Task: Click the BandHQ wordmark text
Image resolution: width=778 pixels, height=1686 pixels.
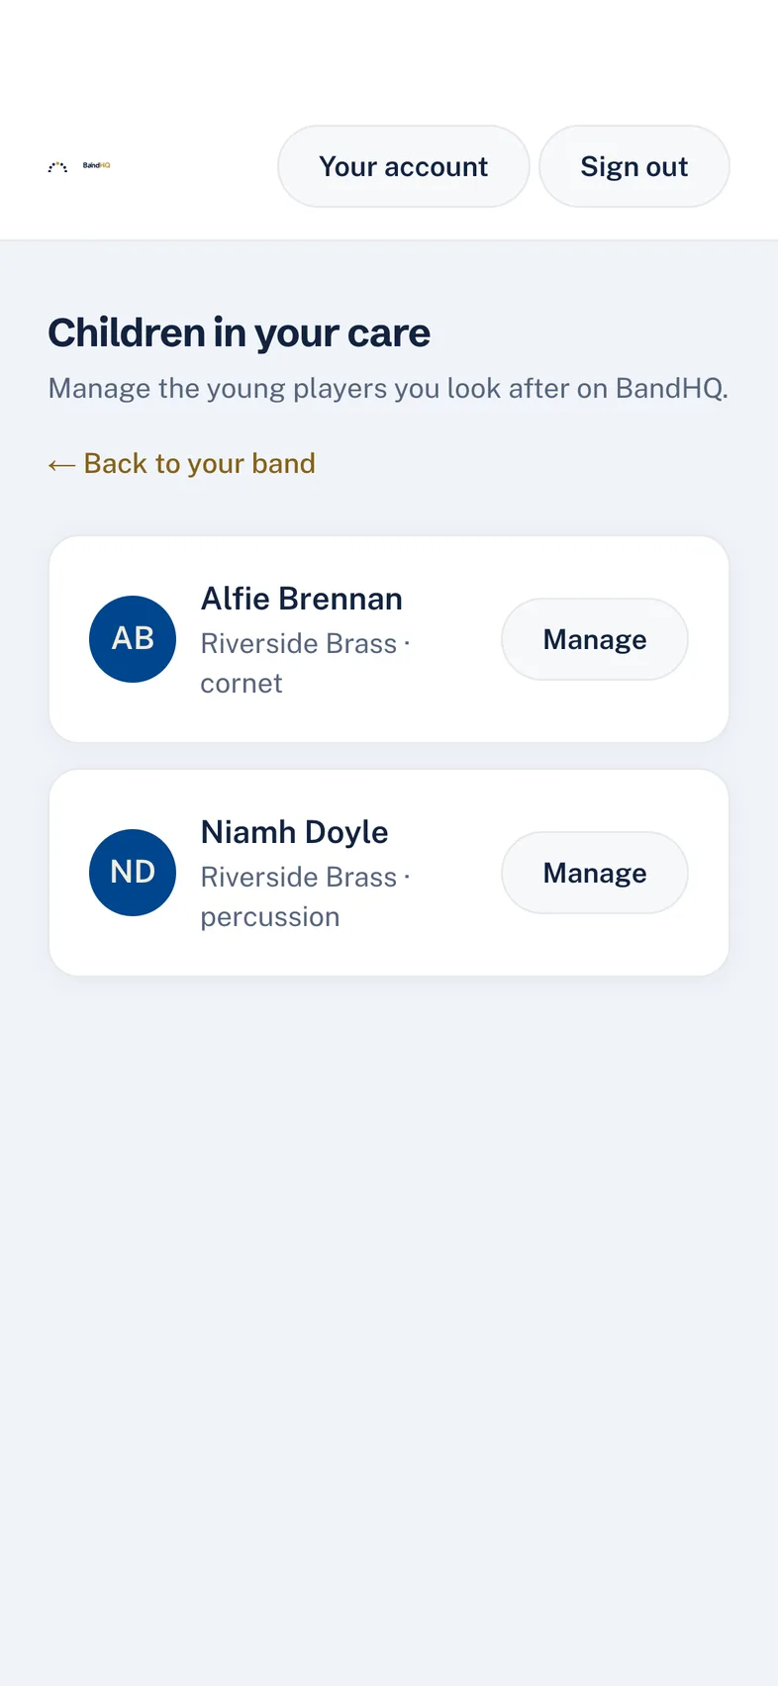Action: (x=96, y=166)
